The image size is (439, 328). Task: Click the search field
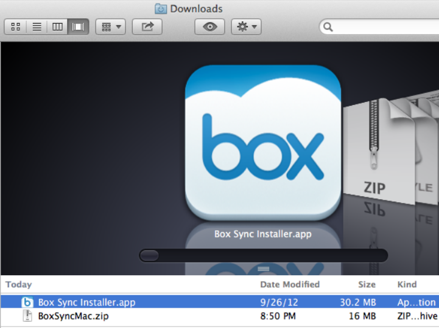(x=379, y=27)
